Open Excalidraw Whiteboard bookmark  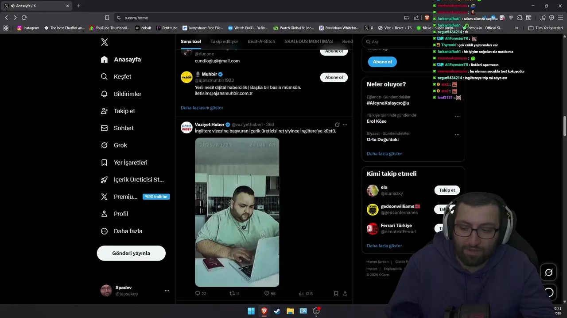[x=339, y=28]
